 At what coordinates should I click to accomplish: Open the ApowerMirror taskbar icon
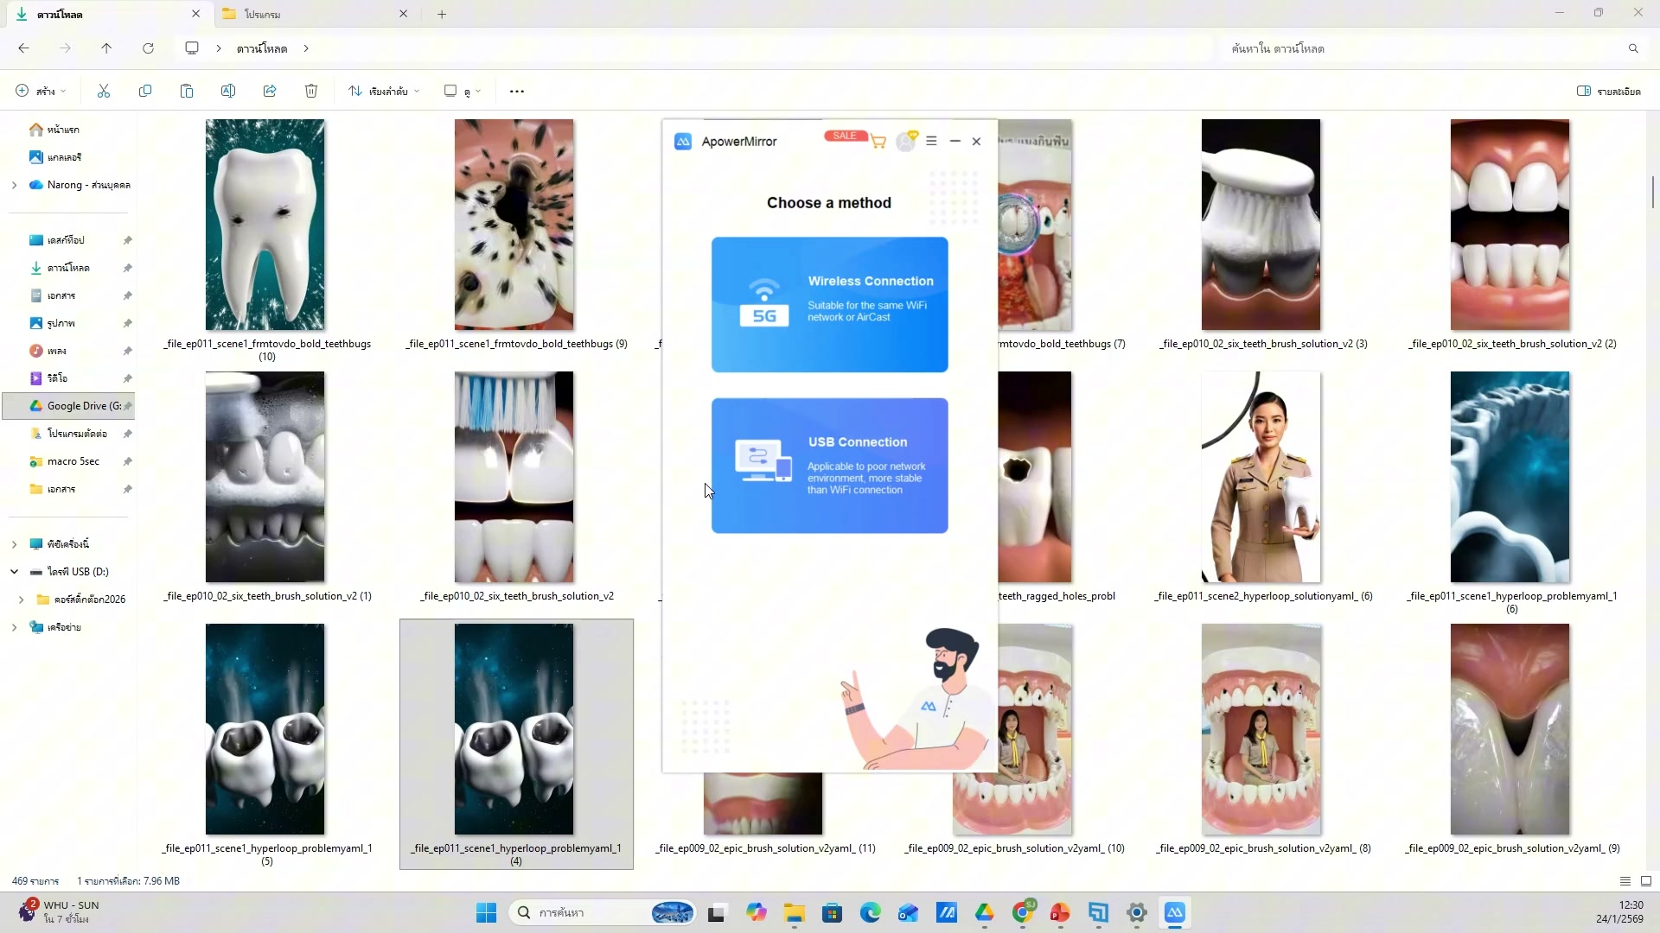pyautogui.click(x=1175, y=912)
